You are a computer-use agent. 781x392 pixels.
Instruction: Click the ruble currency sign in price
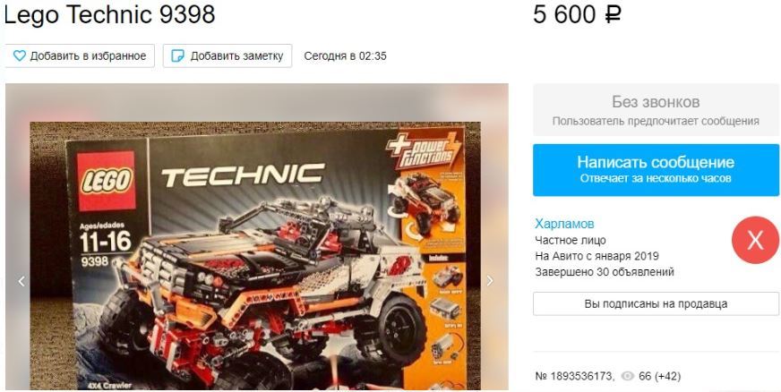[613, 14]
